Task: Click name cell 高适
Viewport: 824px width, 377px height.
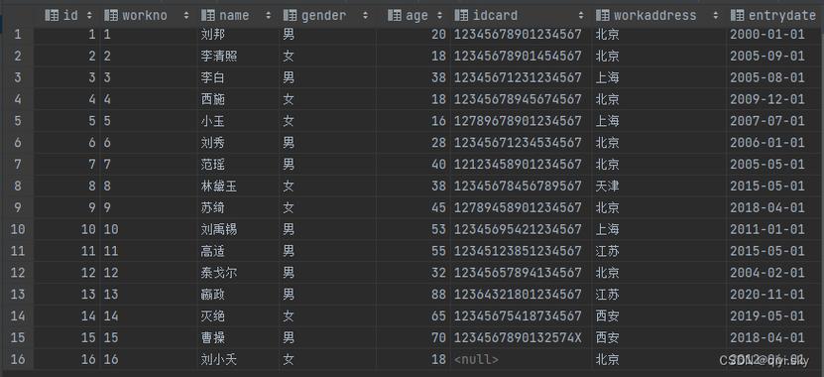Action: coord(213,251)
